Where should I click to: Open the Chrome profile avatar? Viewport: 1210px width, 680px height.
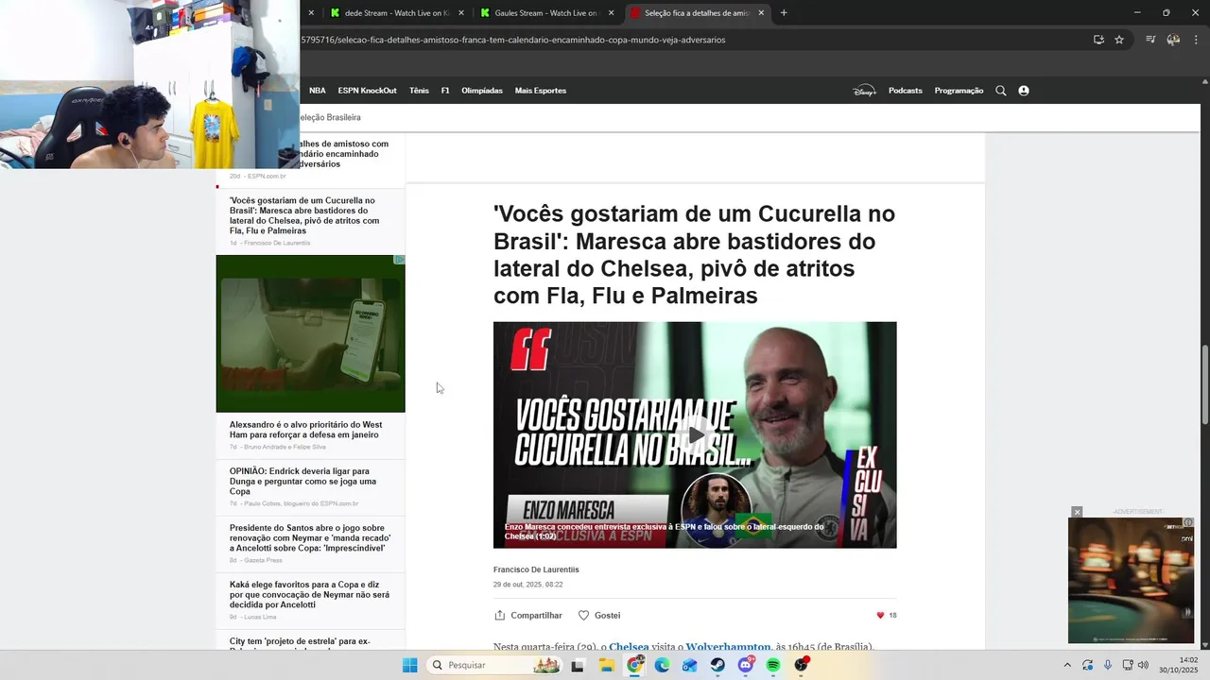(x=1173, y=40)
